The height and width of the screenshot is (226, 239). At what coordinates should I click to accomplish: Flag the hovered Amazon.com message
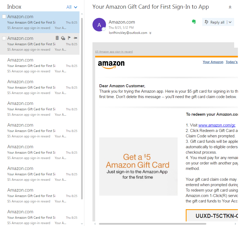tap(69, 38)
